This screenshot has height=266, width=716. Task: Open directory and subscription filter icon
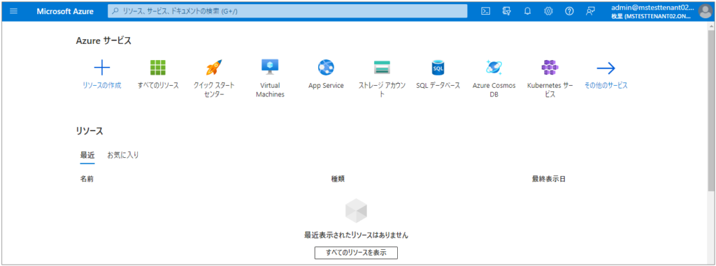click(x=506, y=11)
